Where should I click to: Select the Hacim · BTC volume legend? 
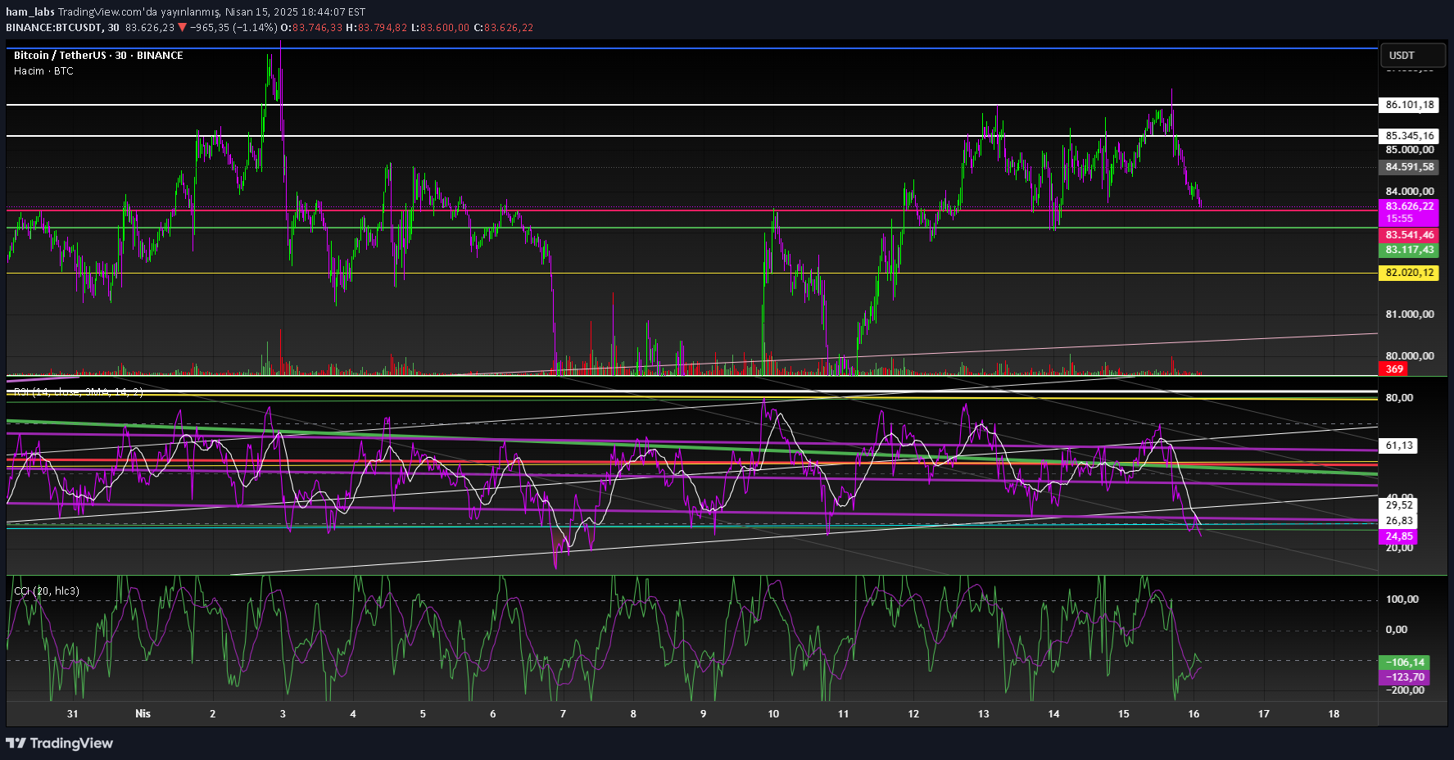pyautogui.click(x=43, y=71)
